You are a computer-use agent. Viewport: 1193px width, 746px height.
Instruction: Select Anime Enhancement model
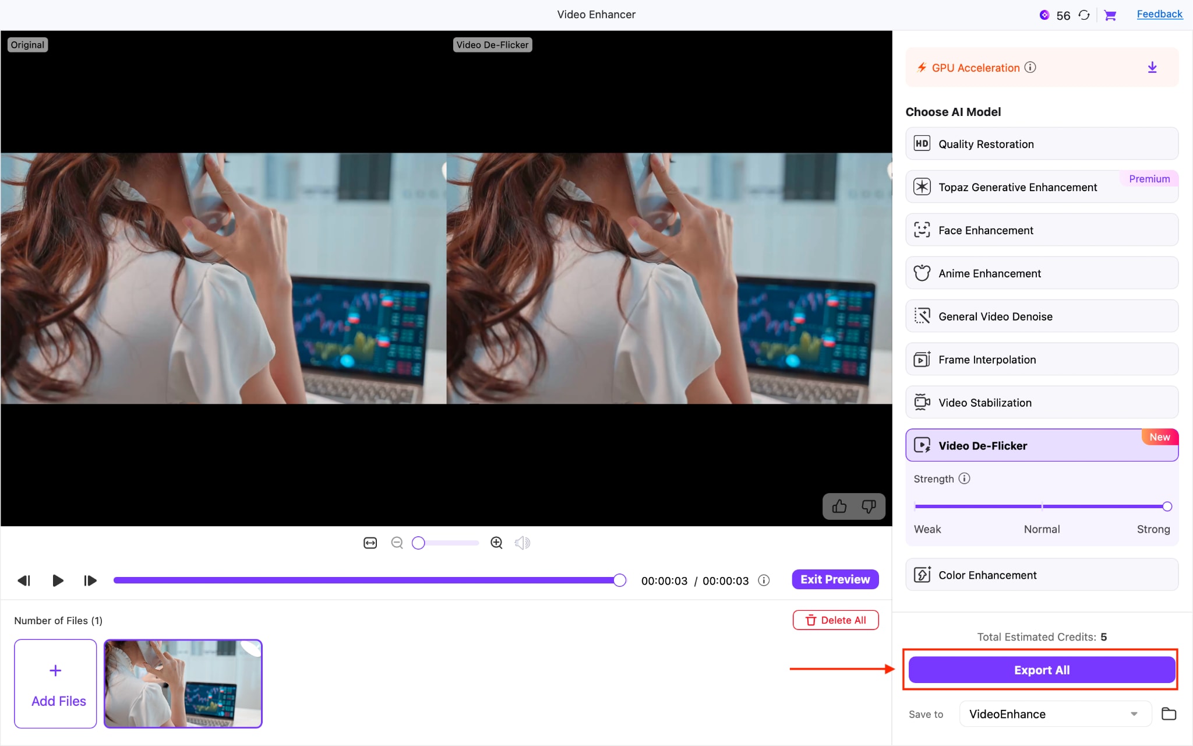(x=1042, y=273)
